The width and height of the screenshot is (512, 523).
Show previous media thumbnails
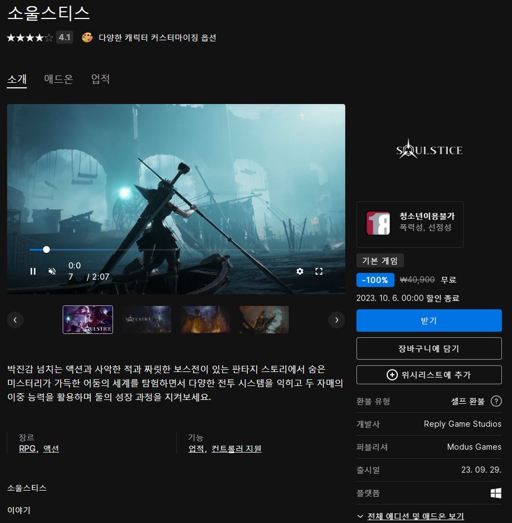pyautogui.click(x=15, y=320)
